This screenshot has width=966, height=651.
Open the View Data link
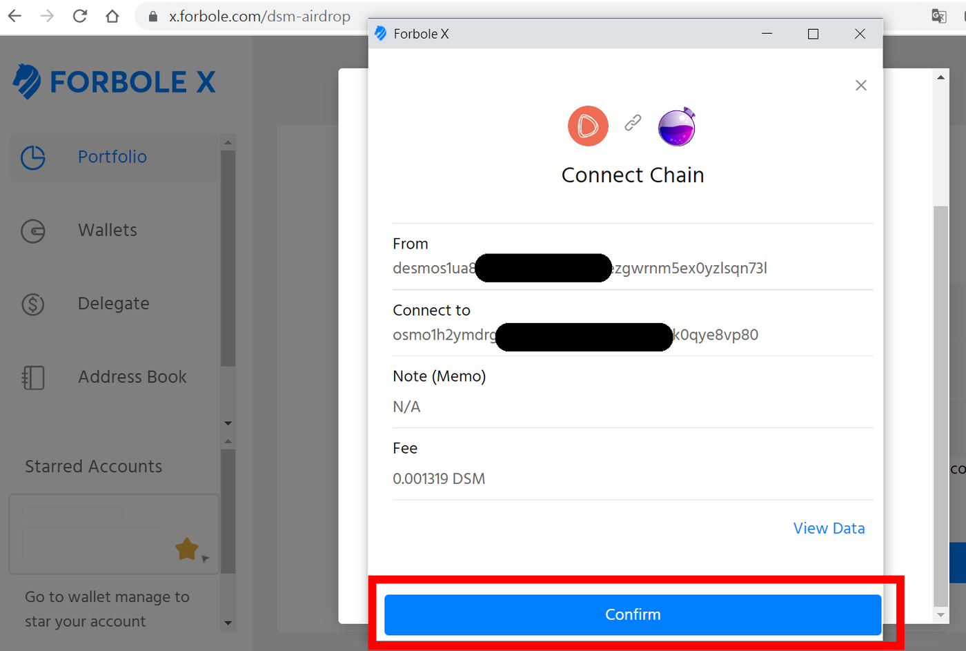coord(829,528)
